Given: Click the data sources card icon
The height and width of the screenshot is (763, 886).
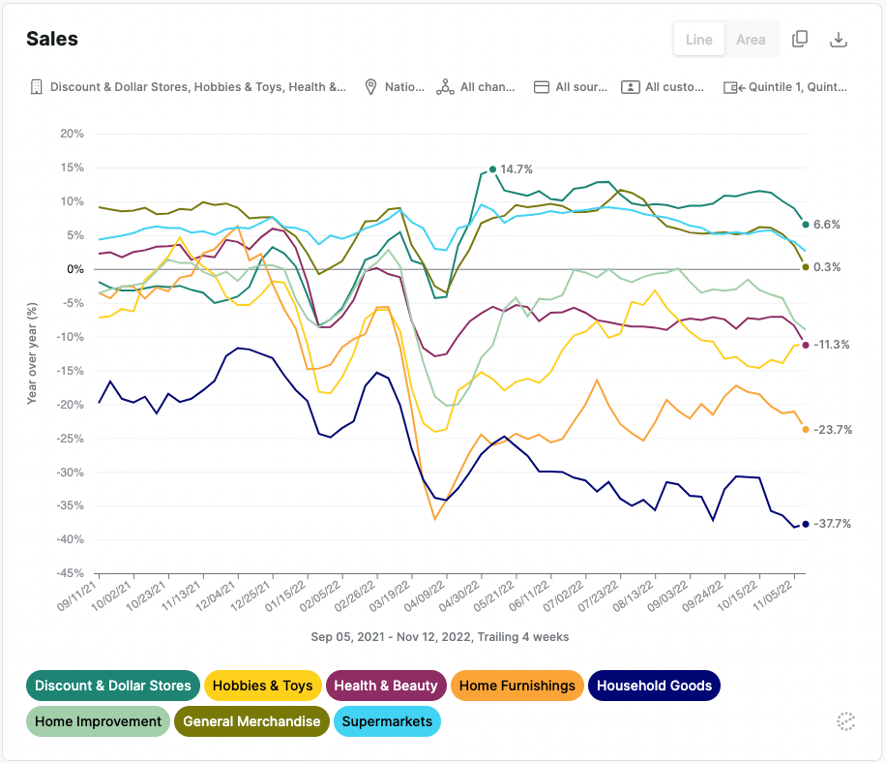Looking at the screenshot, I should coord(540,86).
